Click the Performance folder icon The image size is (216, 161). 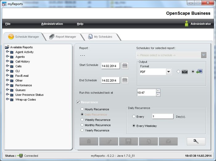[x=12, y=85]
